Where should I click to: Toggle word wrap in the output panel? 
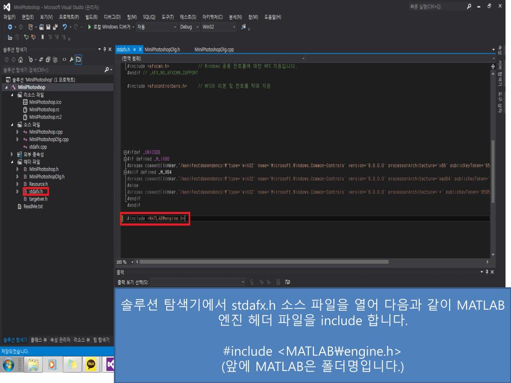pos(287,282)
